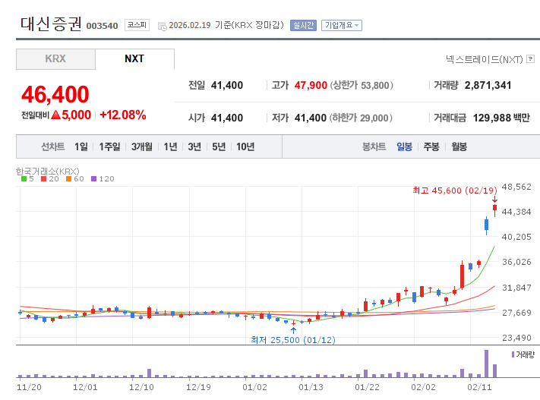Click the 거래대금 value 129,988 백만
Viewport: 540px width, 400px height.
click(501, 118)
